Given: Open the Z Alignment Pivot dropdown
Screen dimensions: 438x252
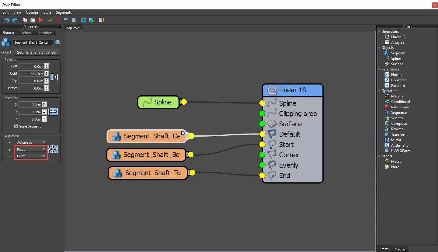Looking at the screenshot, I should 31,156.
